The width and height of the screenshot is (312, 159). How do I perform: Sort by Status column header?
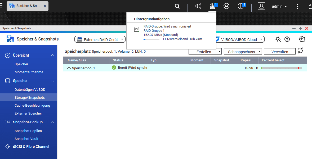point(128,60)
